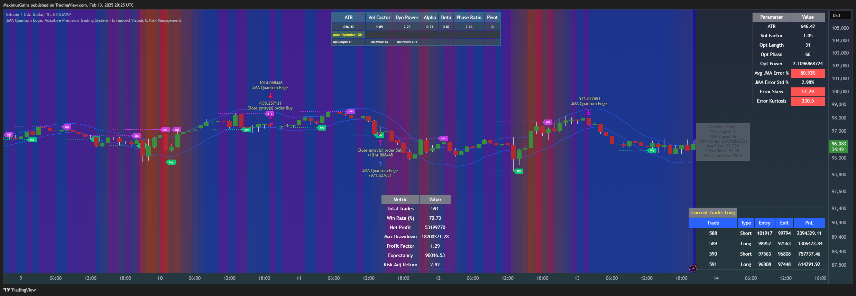Click the Net Profit value 53199770
Image resolution: width=856 pixels, height=296 pixels.
click(435, 228)
